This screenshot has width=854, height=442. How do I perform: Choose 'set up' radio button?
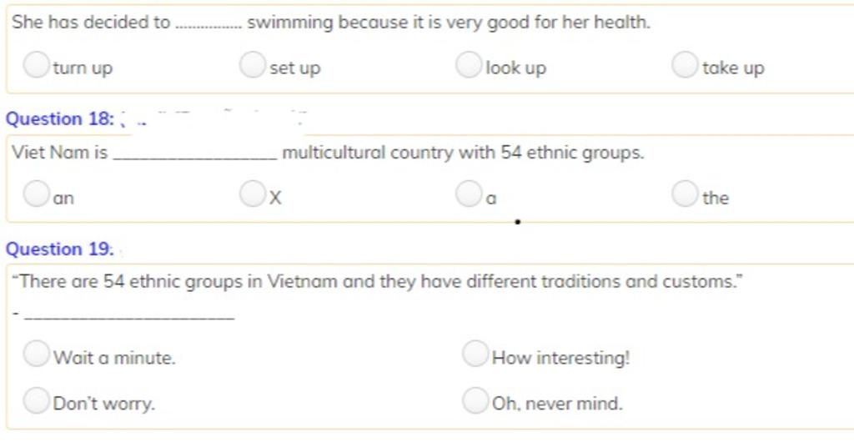point(252,65)
